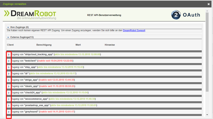Viewport: 213px width, 119px height.
Task: Click the OAuth 2 logo icon
Action: pyautogui.click(x=176, y=15)
